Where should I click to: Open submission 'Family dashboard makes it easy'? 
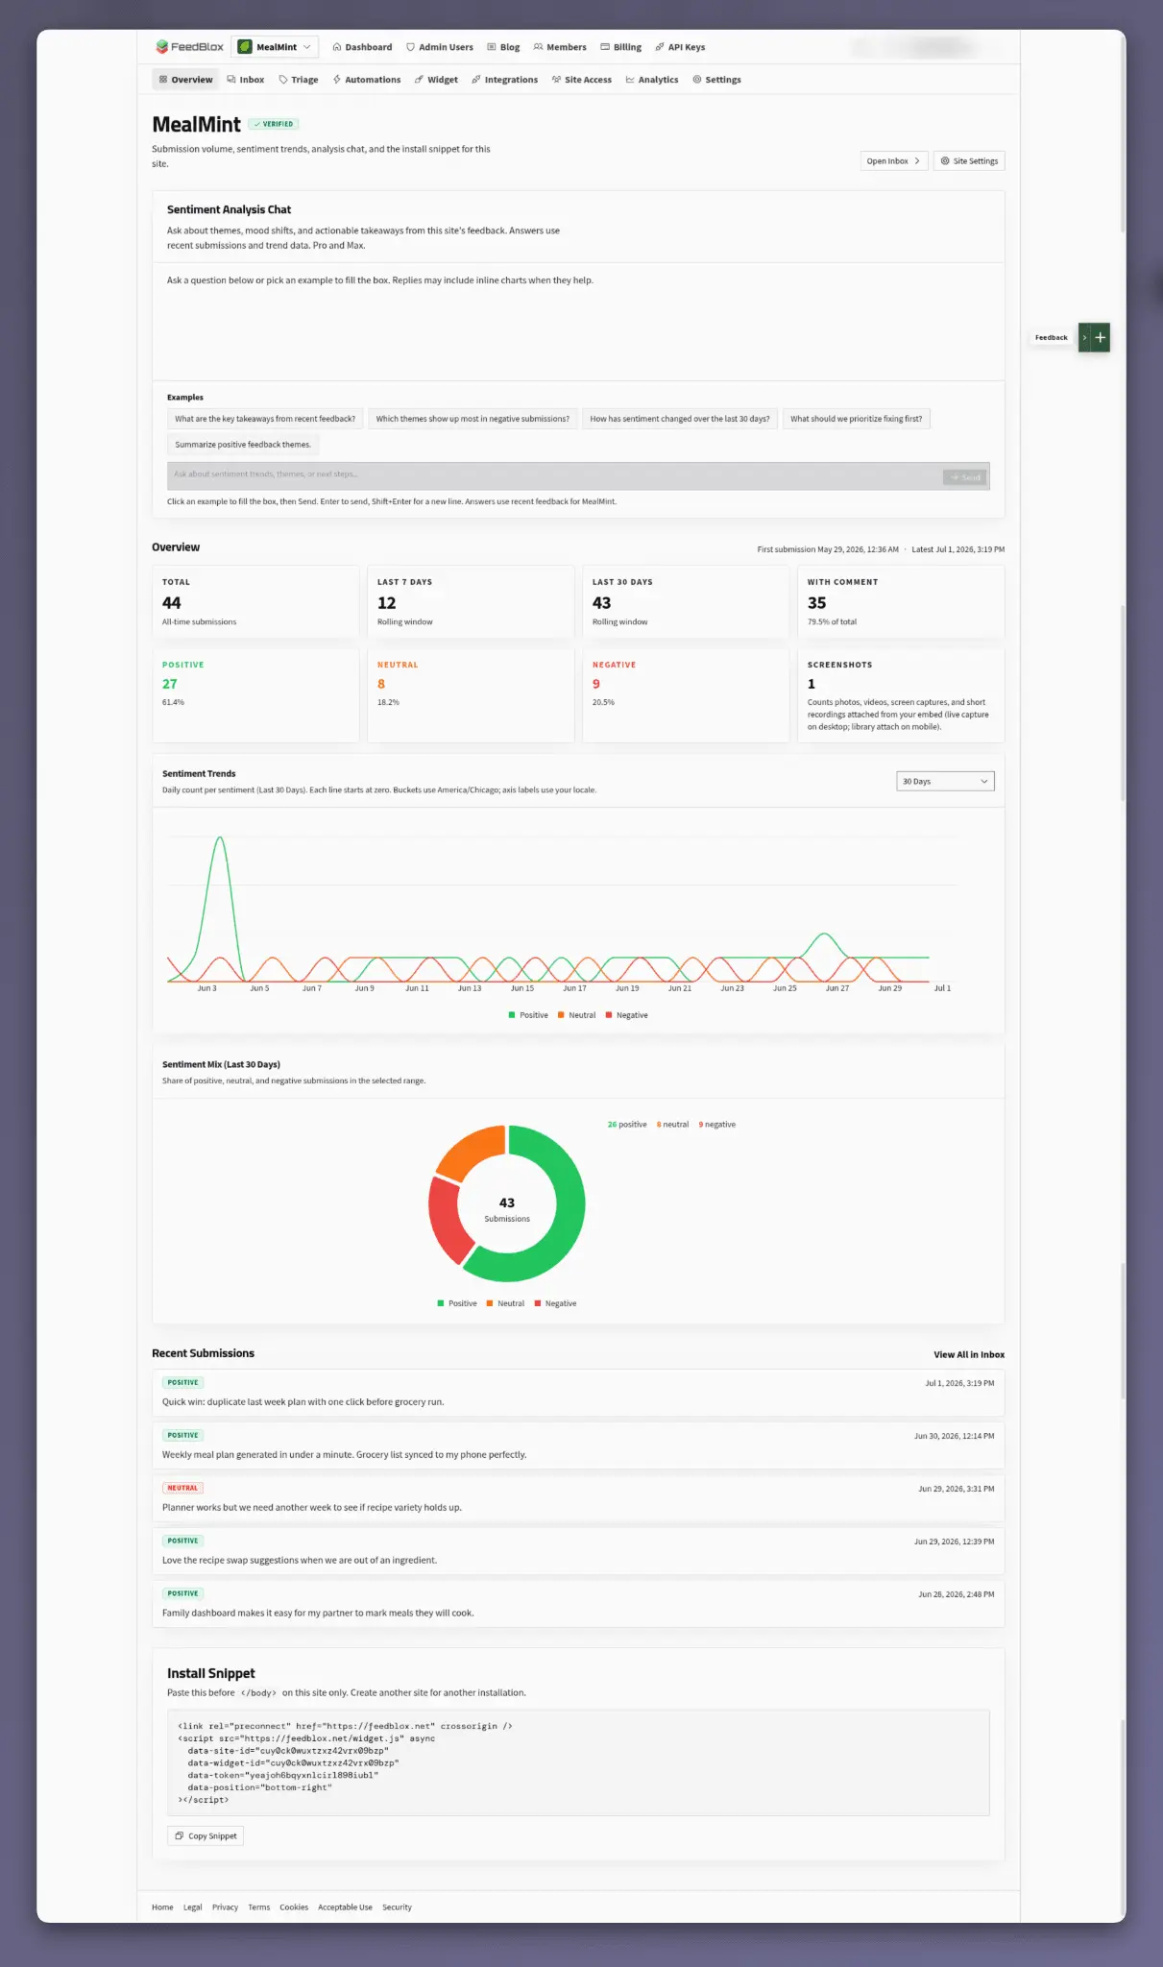[578, 1604]
